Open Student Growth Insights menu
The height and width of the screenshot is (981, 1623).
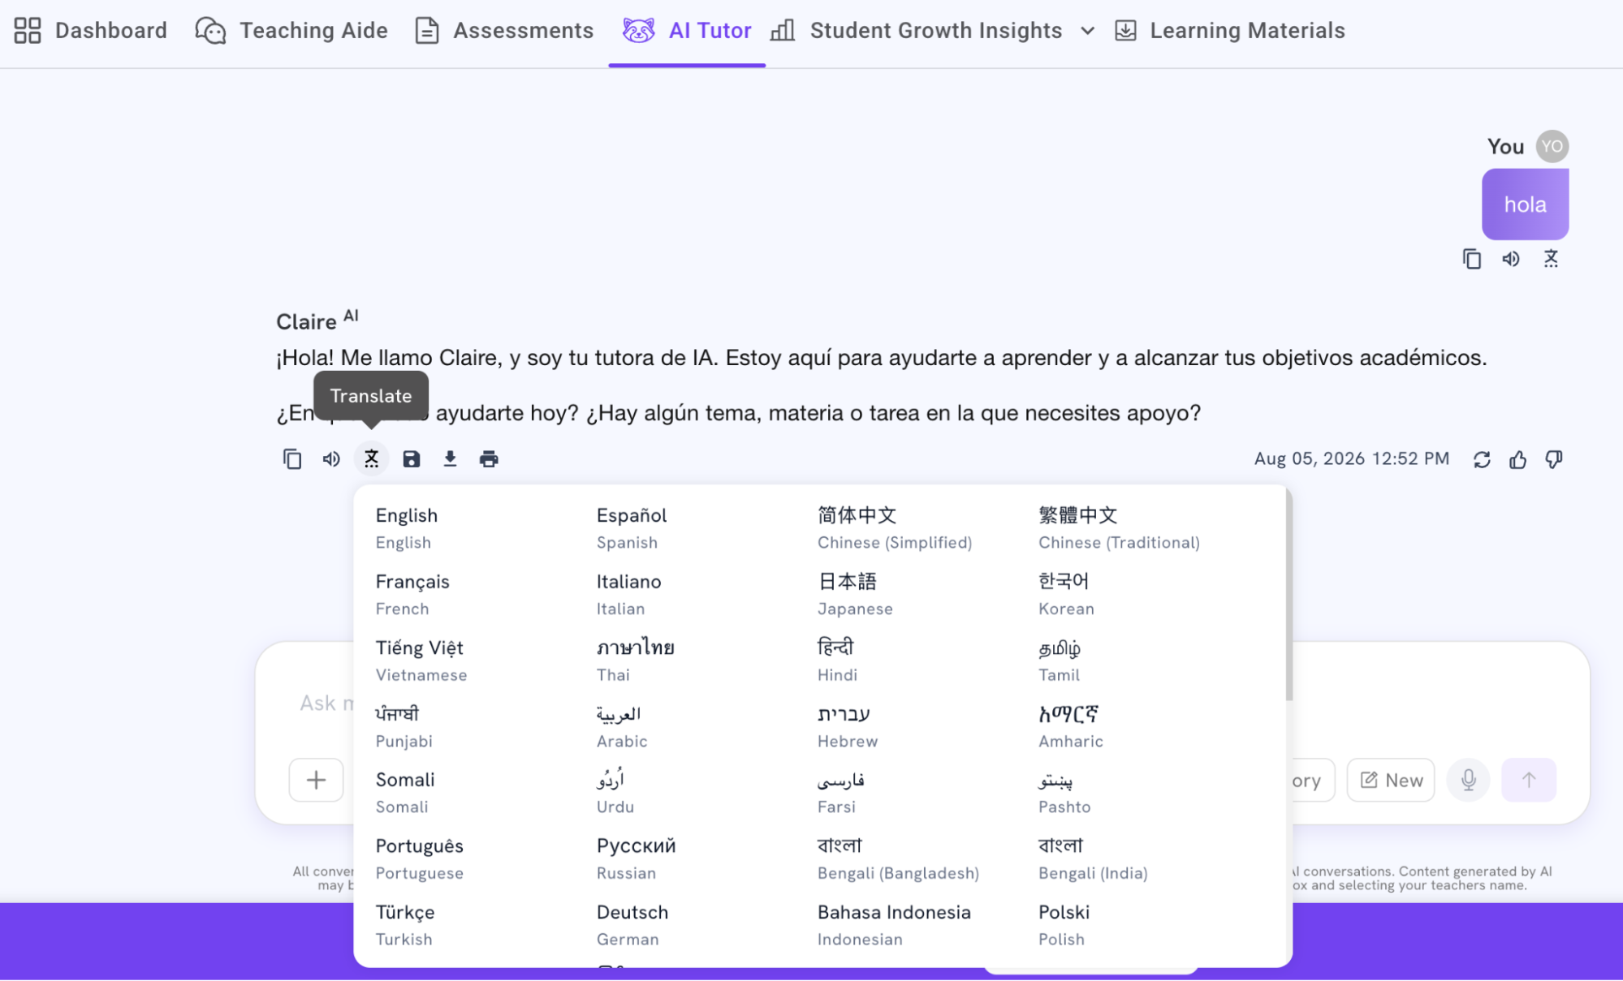click(933, 31)
